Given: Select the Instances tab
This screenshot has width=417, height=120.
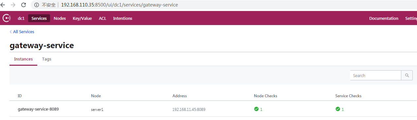Looking at the screenshot, I should [23, 59].
